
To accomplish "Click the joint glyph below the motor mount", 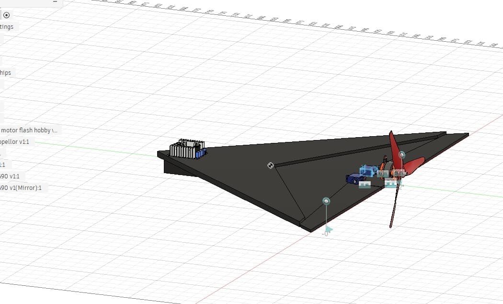I will coord(391,184).
